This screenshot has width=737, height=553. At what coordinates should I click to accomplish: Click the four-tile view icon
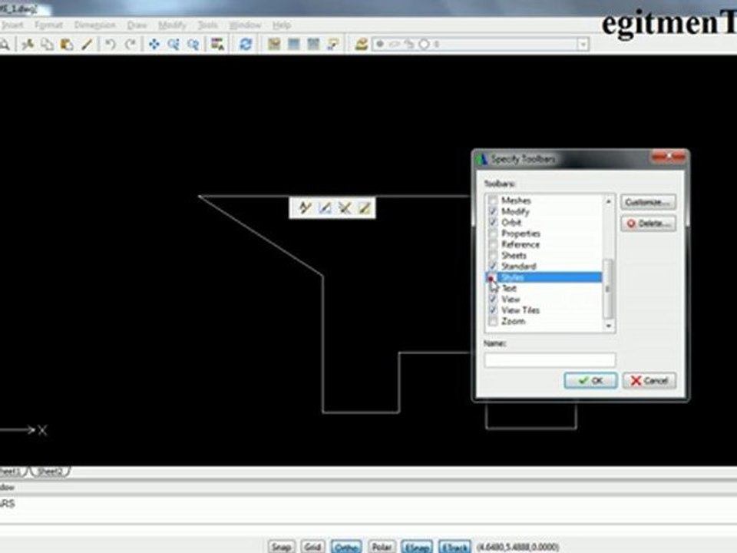[313, 45]
